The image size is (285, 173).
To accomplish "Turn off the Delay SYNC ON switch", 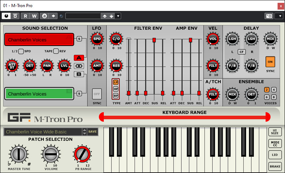I will pos(270,61).
